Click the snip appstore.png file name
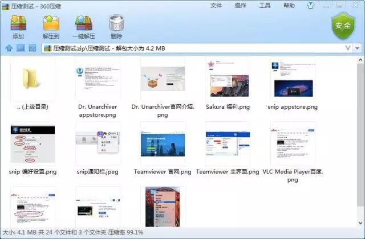Image resolution: width=365 pixels, height=239 pixels. tap(293, 107)
